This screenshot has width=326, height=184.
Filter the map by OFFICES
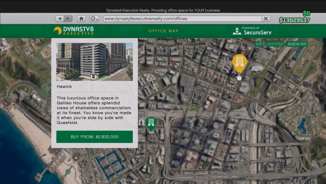coord(275,44)
